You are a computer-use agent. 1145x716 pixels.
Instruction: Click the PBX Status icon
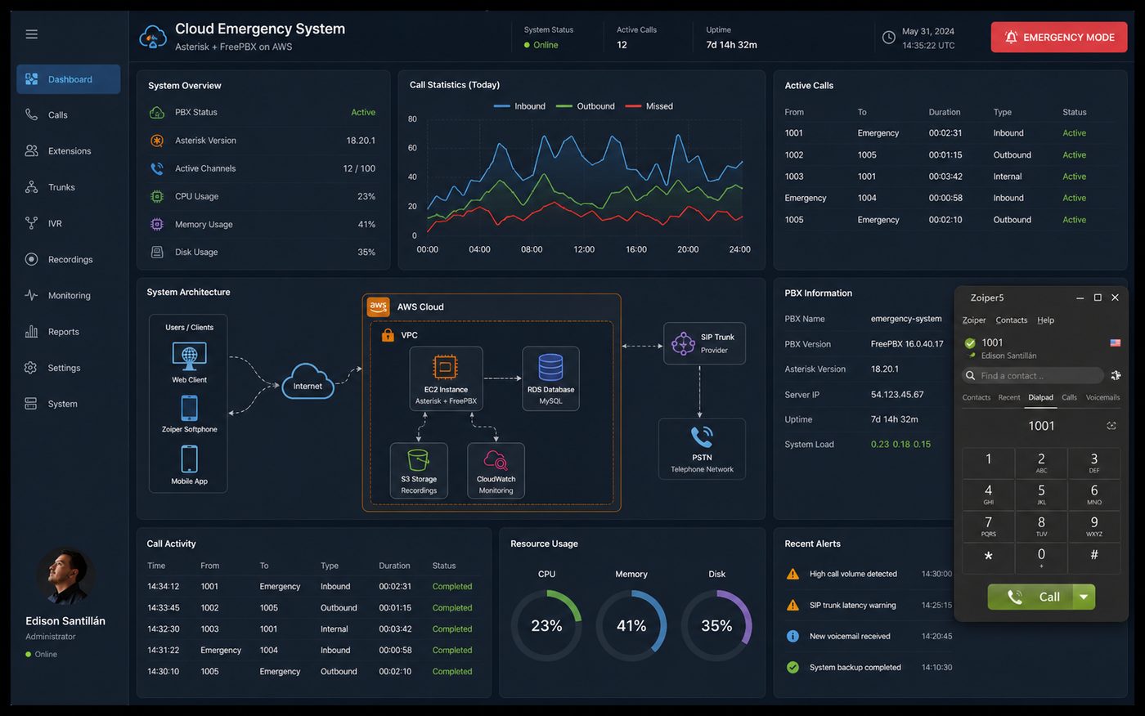[x=157, y=113]
